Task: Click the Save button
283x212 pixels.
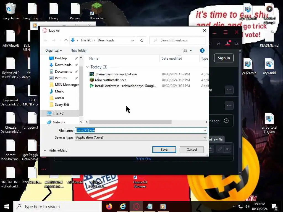Action: (x=164, y=150)
